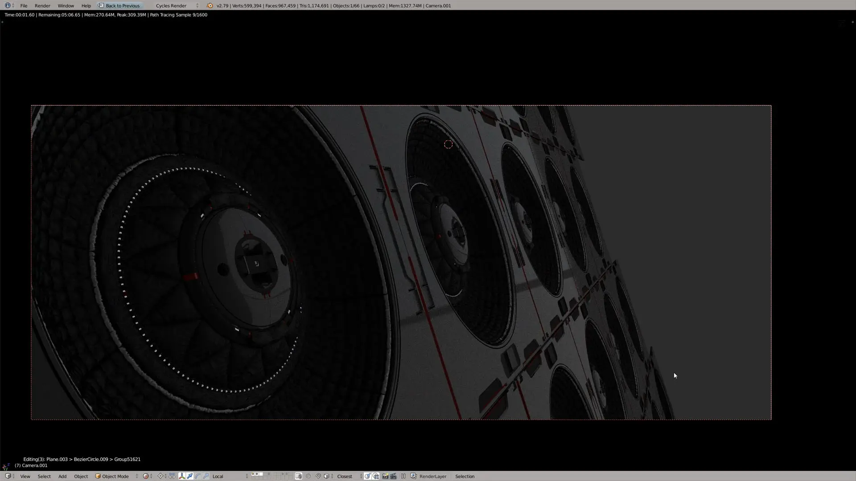Open the Render menu
This screenshot has width=856, height=481.
click(42, 6)
